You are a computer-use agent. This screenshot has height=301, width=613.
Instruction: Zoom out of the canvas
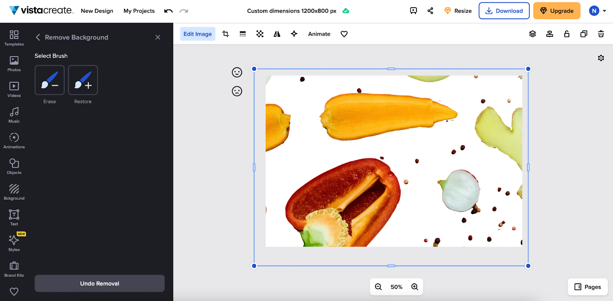tap(378, 287)
